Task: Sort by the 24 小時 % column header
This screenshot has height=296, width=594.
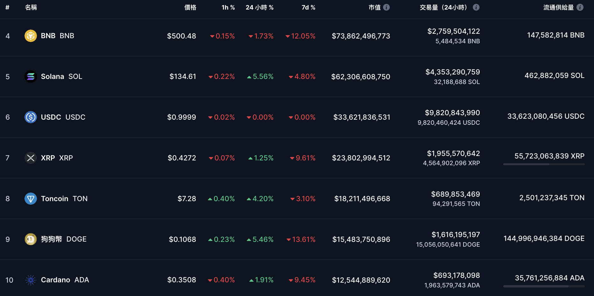Action: [259, 7]
